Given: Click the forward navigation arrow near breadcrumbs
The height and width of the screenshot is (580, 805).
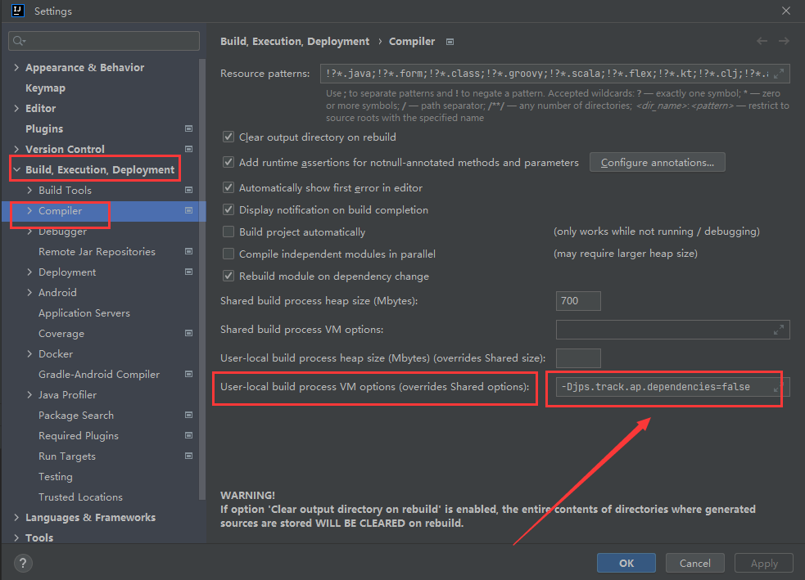Looking at the screenshot, I should pos(784,41).
